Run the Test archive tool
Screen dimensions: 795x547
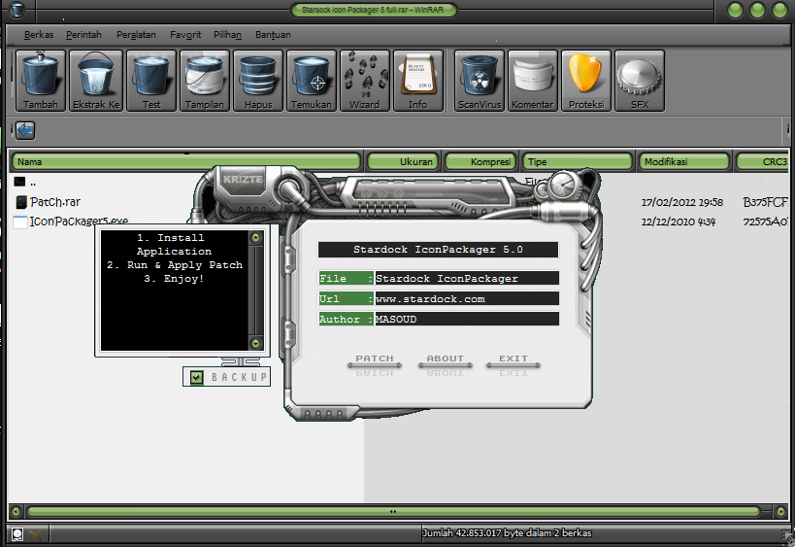point(151,81)
